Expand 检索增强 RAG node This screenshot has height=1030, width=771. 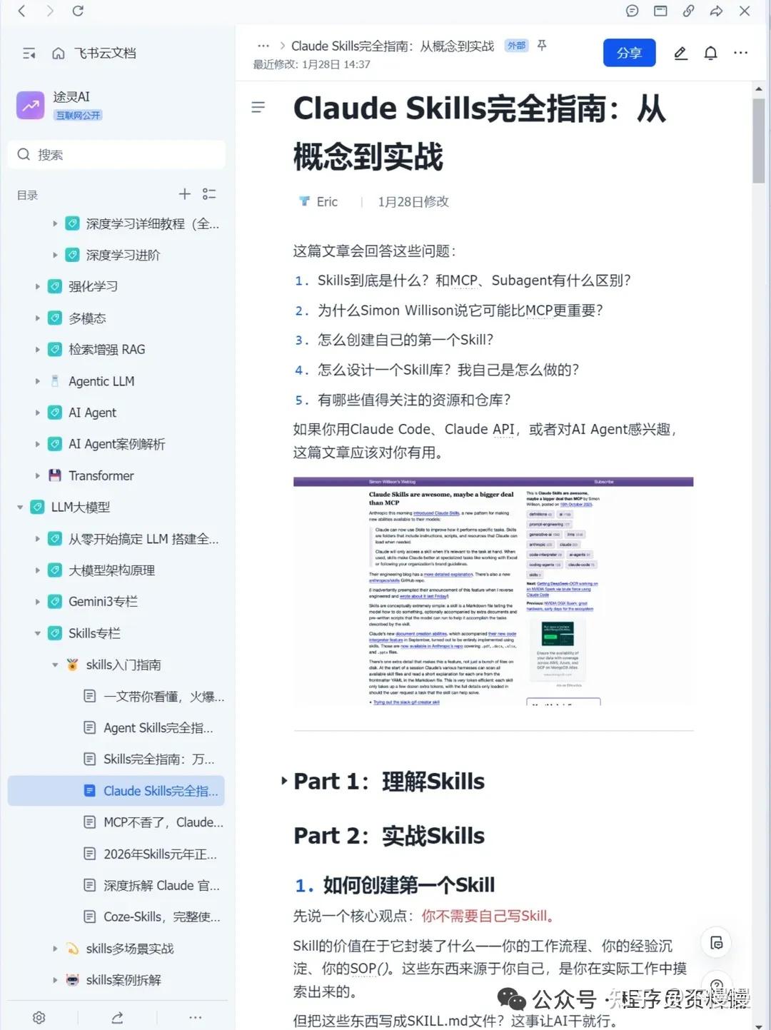[38, 349]
